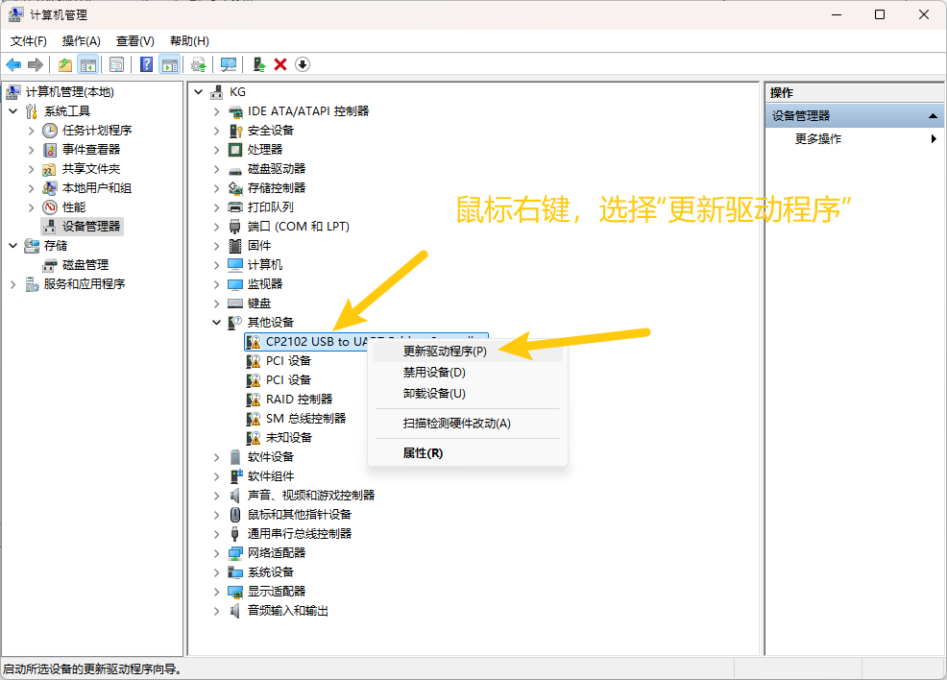Choose 属性(R) from context menu
Screen dimensions: 947x680
(468, 453)
